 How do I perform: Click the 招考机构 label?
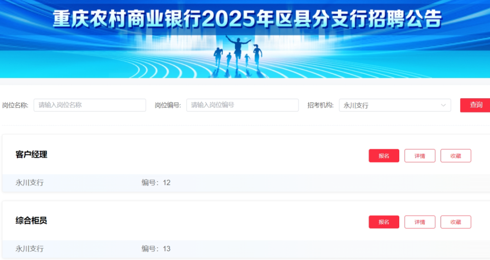(320, 105)
